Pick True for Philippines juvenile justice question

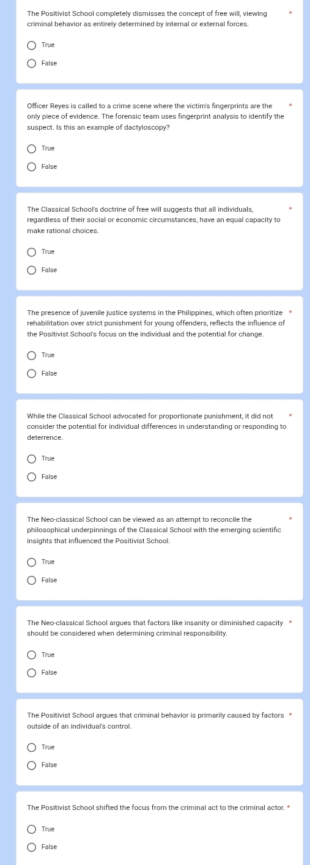point(32,355)
